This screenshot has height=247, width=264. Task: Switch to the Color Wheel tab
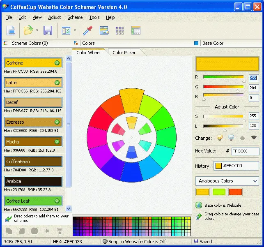pos(88,53)
